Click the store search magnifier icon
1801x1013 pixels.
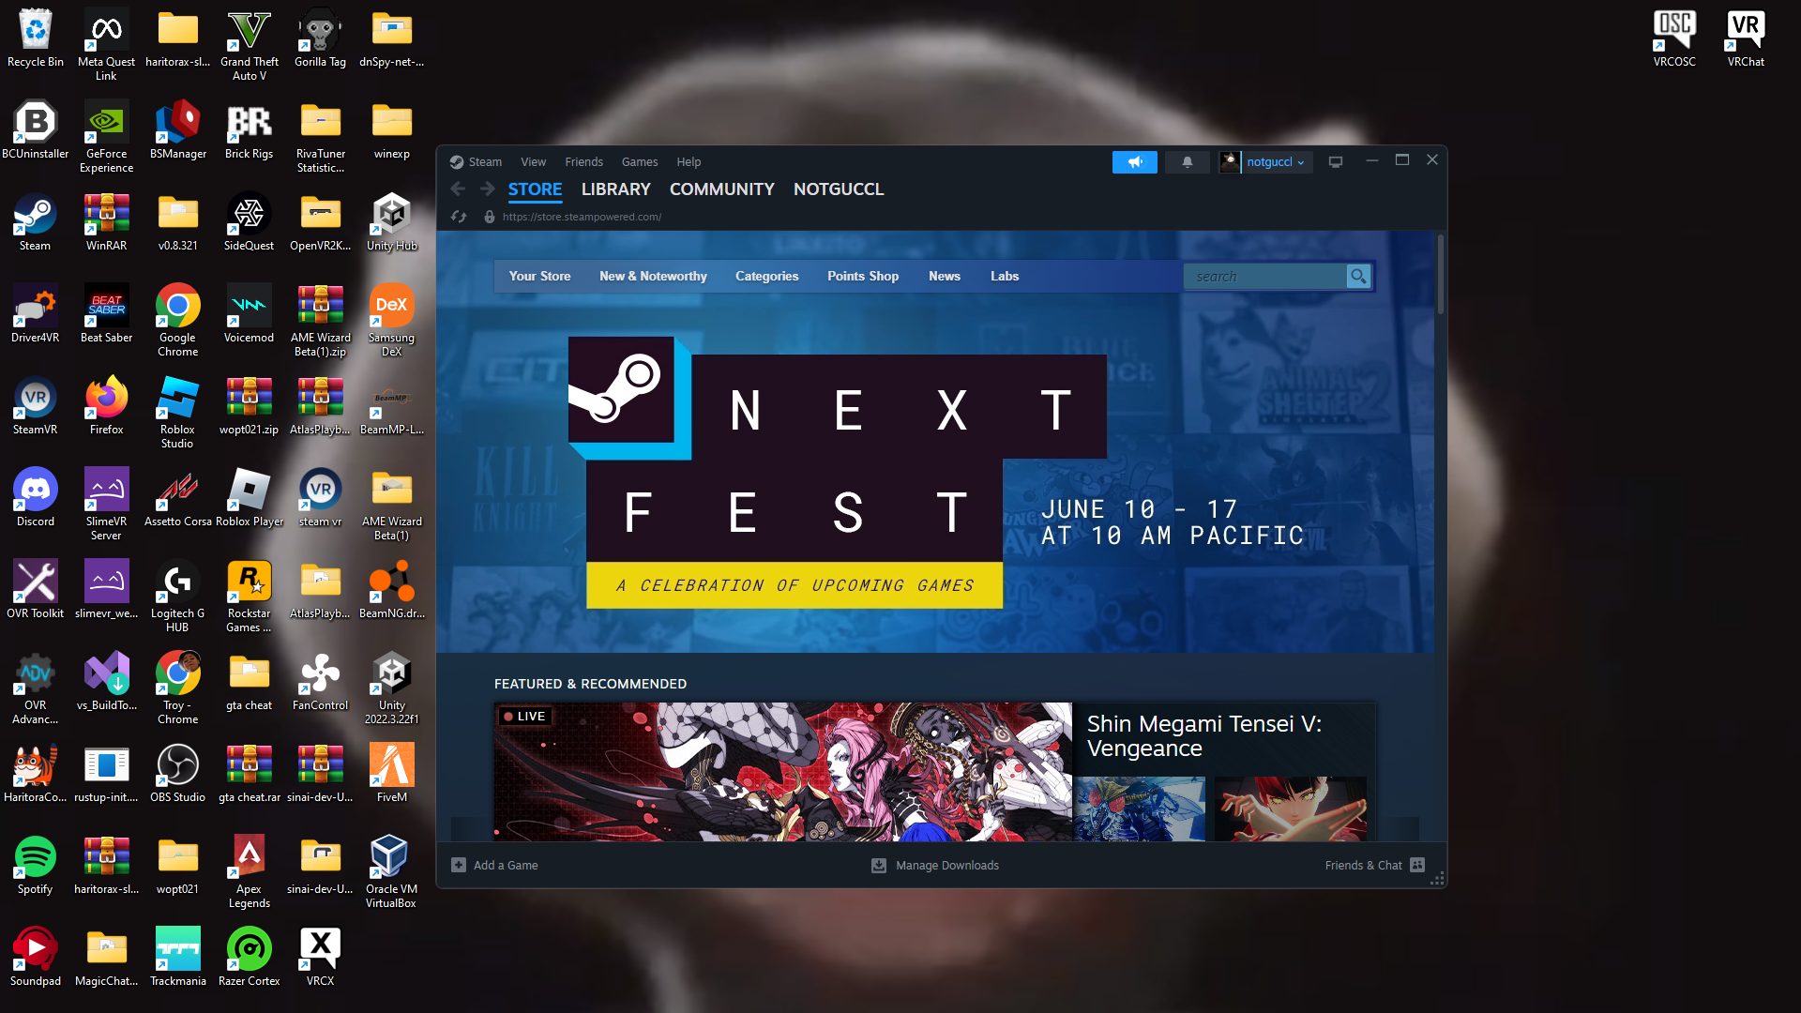pyautogui.click(x=1357, y=277)
